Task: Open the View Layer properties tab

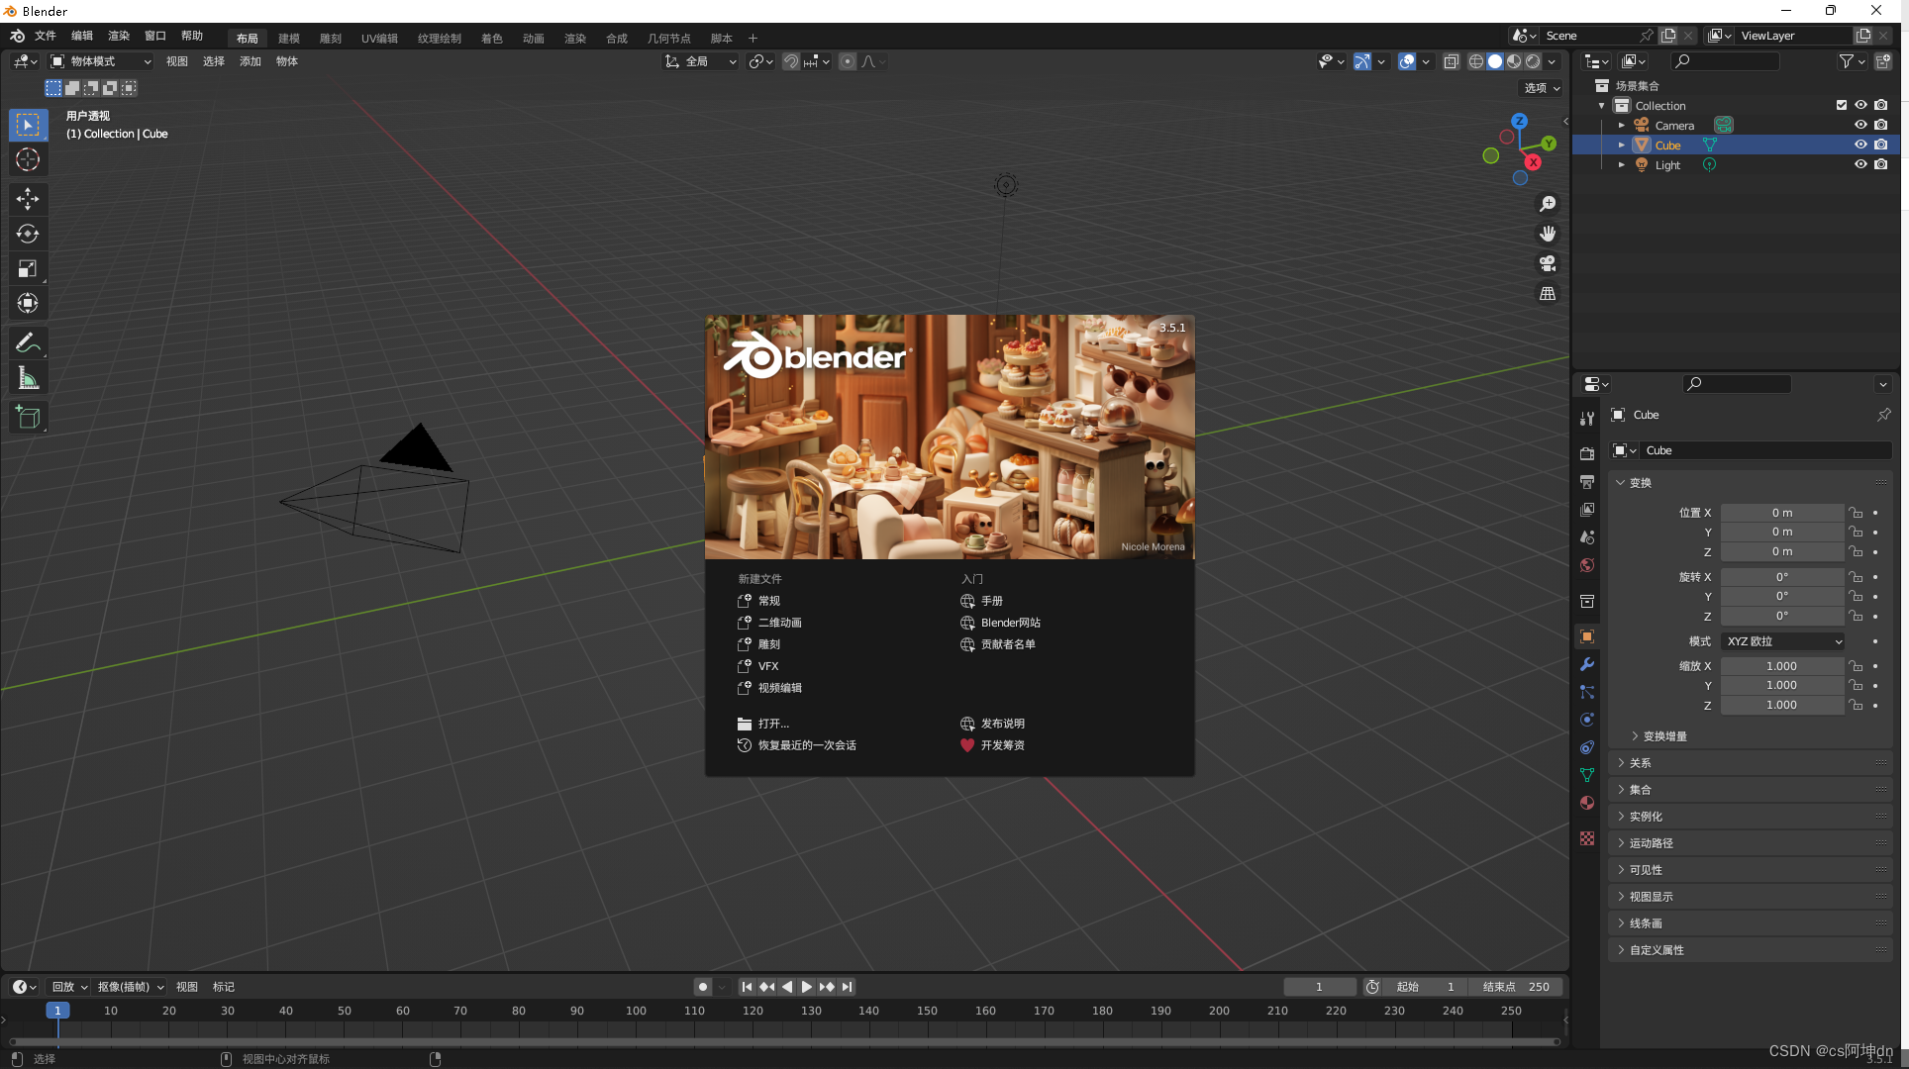Action: point(1587,510)
